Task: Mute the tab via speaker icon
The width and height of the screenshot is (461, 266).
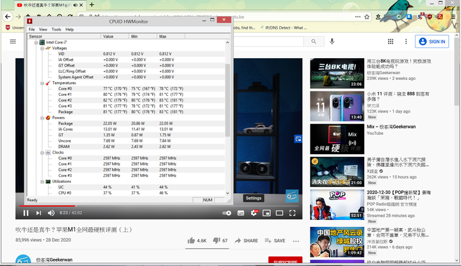Action: point(76,5)
